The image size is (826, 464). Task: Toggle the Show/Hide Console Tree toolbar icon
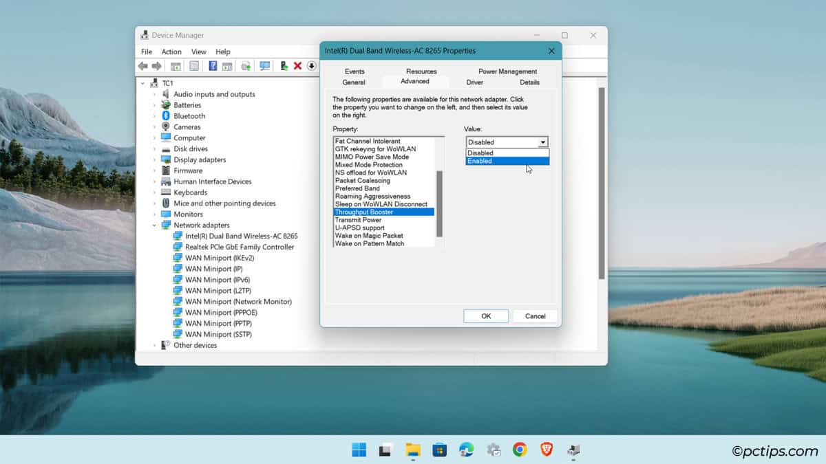[176, 66]
